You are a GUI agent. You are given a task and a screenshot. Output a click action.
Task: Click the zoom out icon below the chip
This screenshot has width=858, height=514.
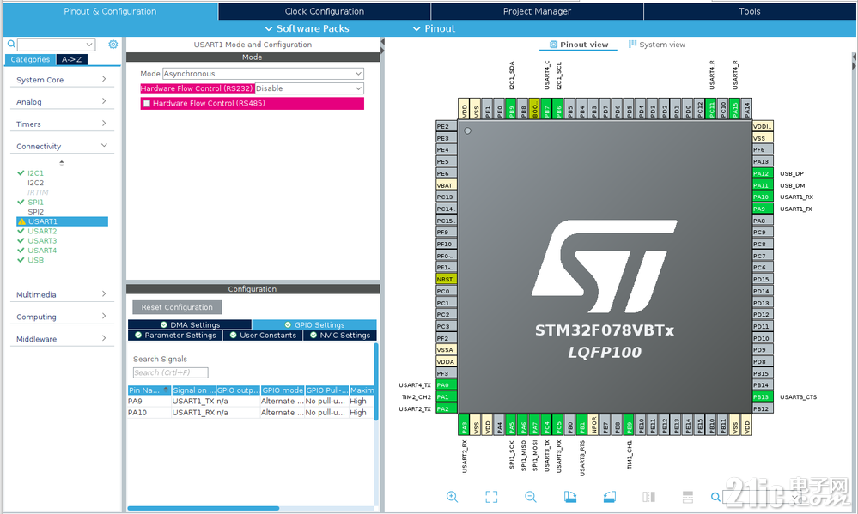530,497
